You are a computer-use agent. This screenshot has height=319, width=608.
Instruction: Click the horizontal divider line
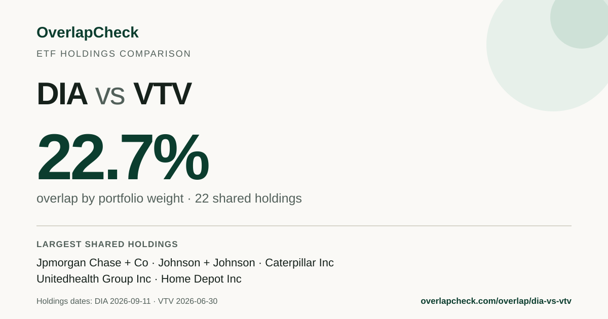point(304,226)
